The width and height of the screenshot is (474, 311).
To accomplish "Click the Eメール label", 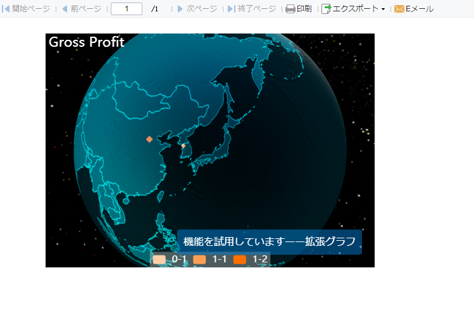I will tap(420, 9).
